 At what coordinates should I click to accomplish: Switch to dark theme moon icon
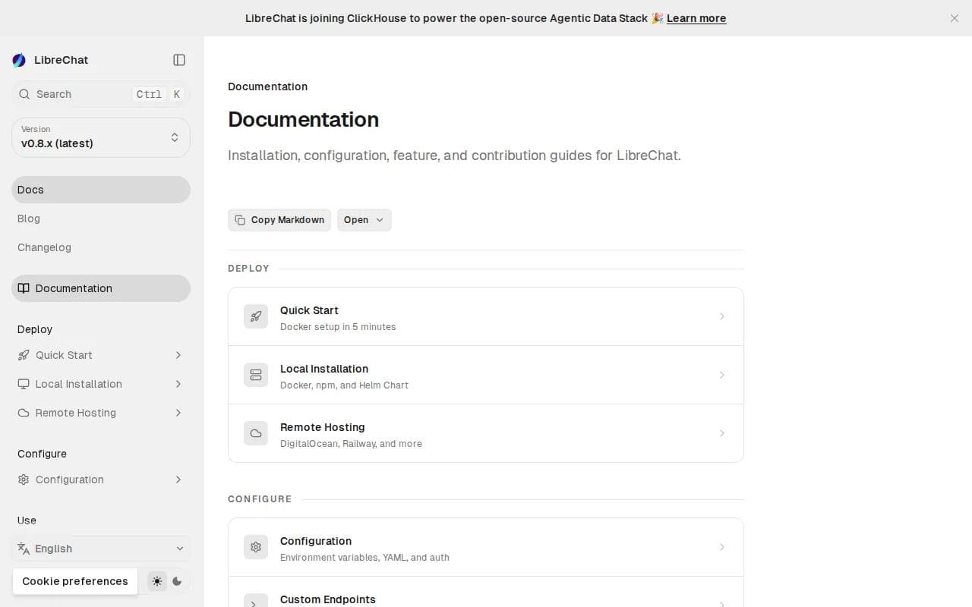pos(177,581)
